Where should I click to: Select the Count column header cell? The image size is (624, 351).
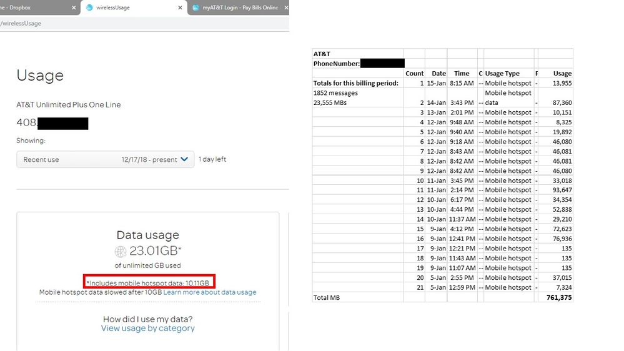click(x=414, y=73)
